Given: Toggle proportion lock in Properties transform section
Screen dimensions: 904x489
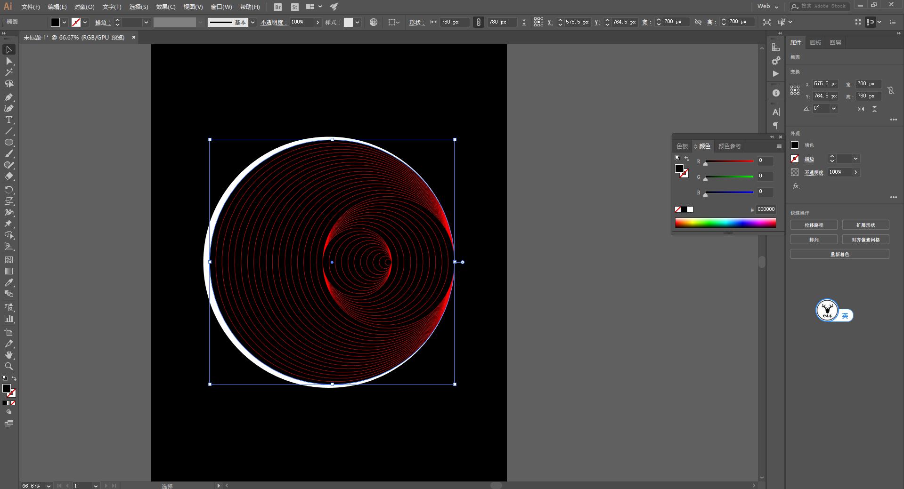Looking at the screenshot, I should (890, 90).
